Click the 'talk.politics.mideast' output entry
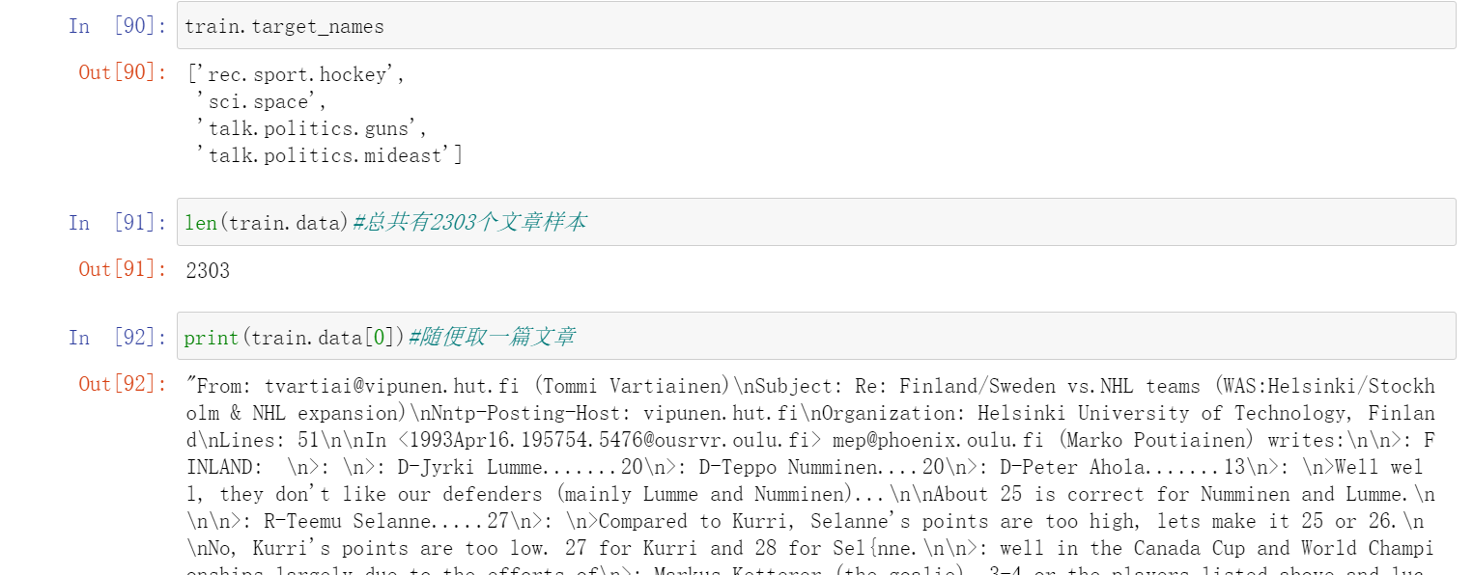 pyautogui.click(x=326, y=155)
